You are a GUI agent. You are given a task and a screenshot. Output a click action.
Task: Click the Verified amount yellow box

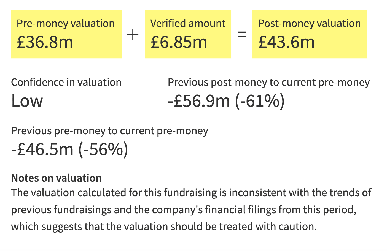tap(188, 34)
